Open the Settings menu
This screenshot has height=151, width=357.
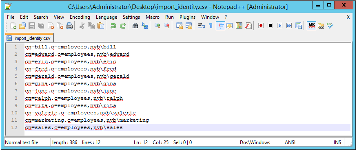(x=131, y=17)
